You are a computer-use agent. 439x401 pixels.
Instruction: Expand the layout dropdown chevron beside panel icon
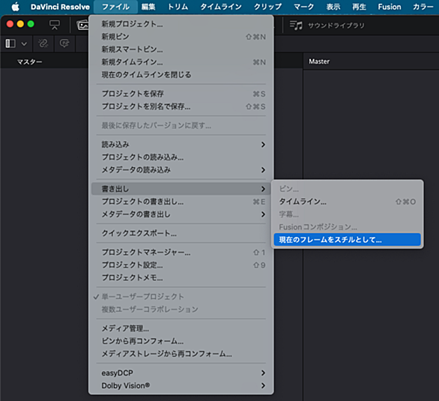coord(24,43)
